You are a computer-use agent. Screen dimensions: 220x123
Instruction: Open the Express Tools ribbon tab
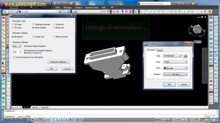point(92,8)
